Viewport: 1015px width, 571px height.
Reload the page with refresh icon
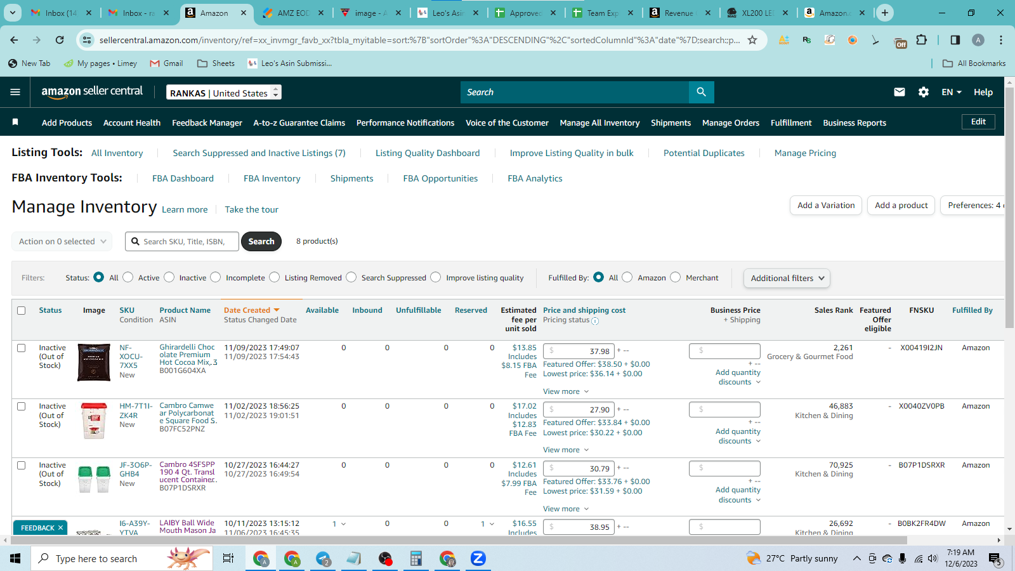pos(60,40)
